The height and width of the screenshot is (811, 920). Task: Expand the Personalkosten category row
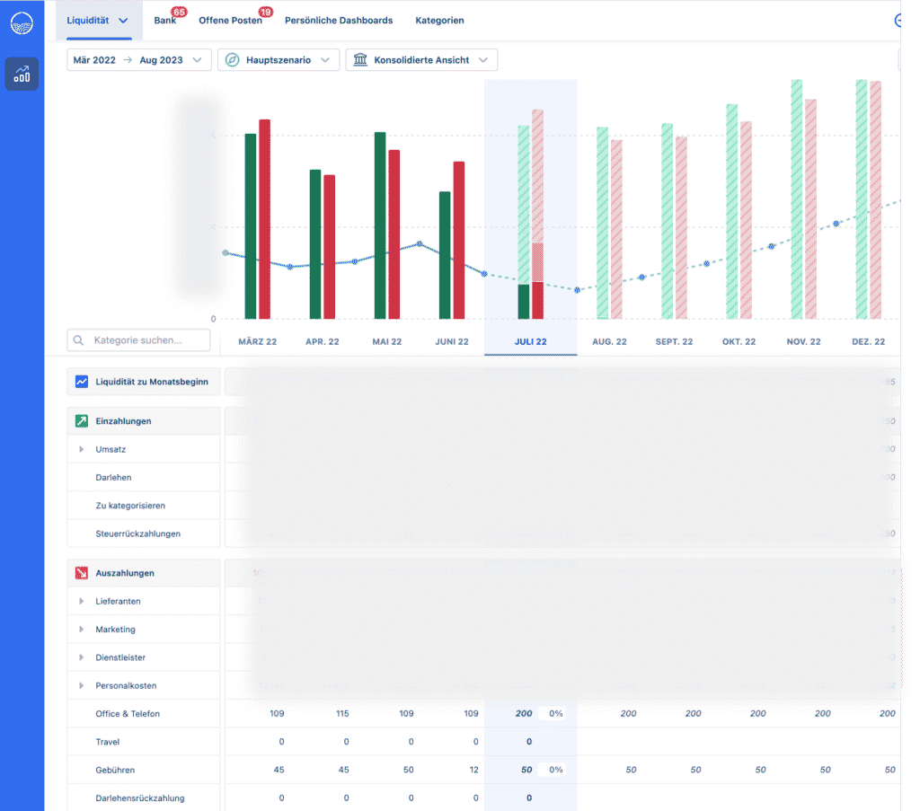[82, 685]
